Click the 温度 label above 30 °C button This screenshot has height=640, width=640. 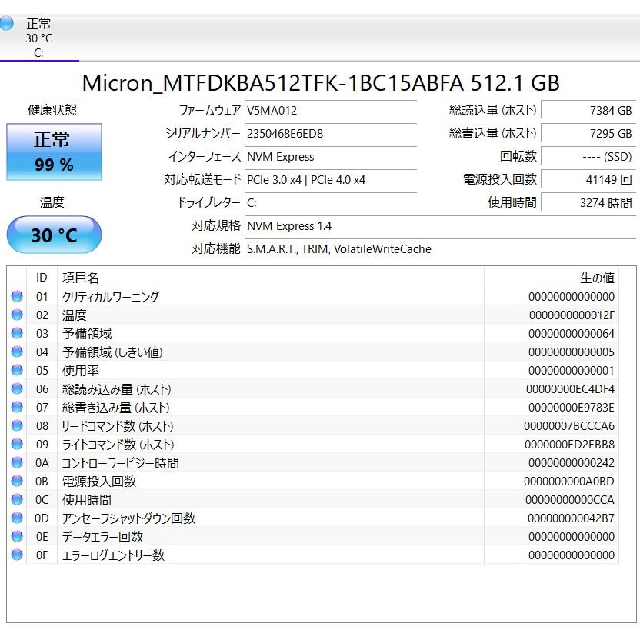[52, 202]
